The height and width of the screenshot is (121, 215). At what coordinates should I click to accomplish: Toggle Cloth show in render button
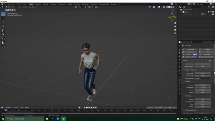tap(196, 54)
